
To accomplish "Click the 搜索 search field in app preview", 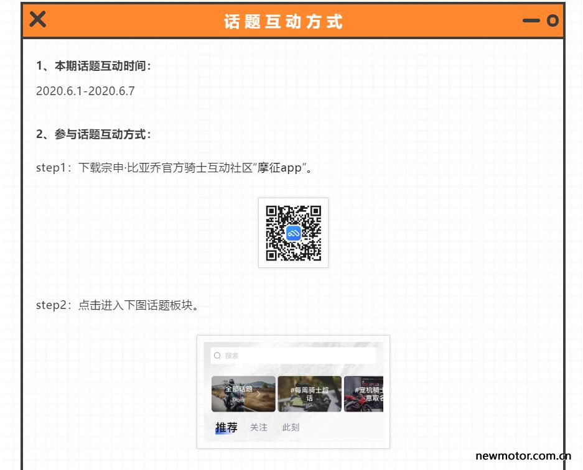I will (293, 356).
